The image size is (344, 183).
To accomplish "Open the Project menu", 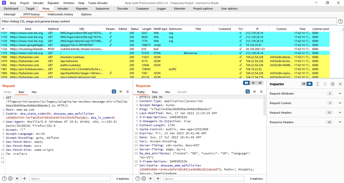I will click(25, 3).
